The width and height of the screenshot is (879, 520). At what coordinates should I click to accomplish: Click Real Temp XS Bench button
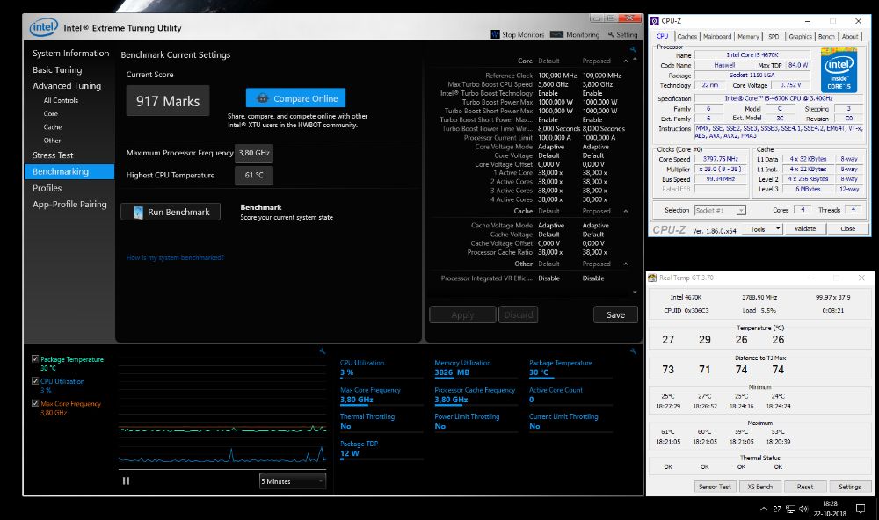pyautogui.click(x=759, y=487)
